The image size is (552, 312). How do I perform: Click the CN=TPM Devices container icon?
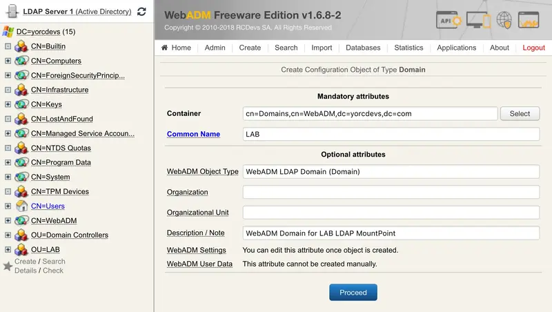tap(21, 192)
